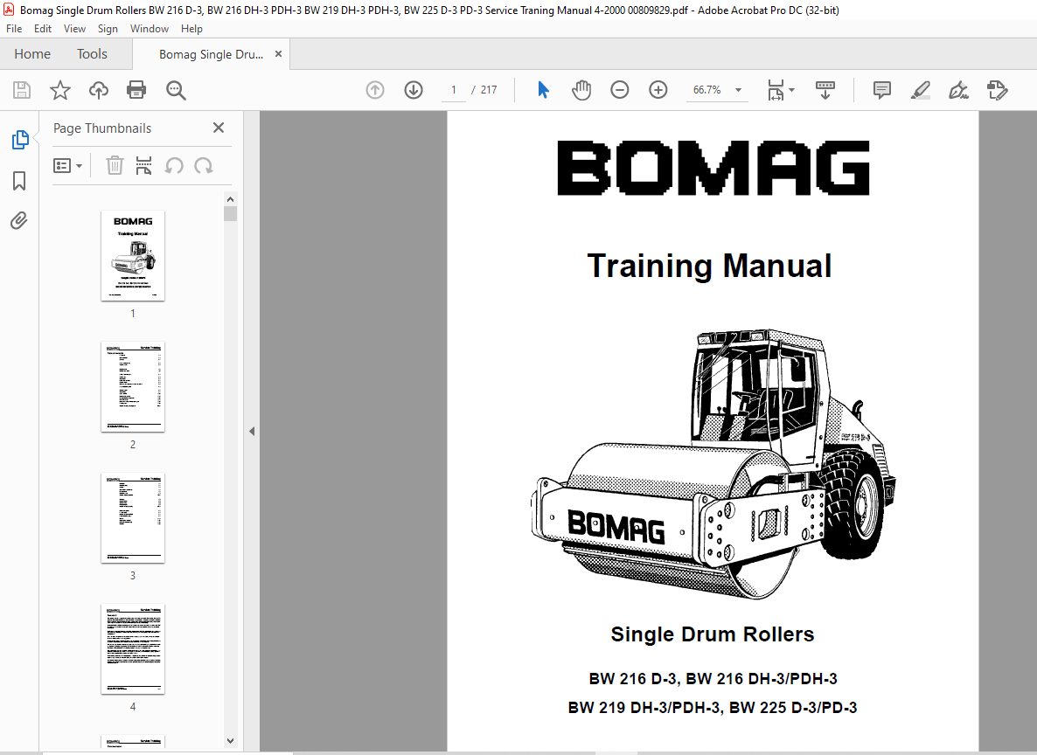
Task: Click the 'Page Thumbnails' panel title
Action: tap(102, 128)
